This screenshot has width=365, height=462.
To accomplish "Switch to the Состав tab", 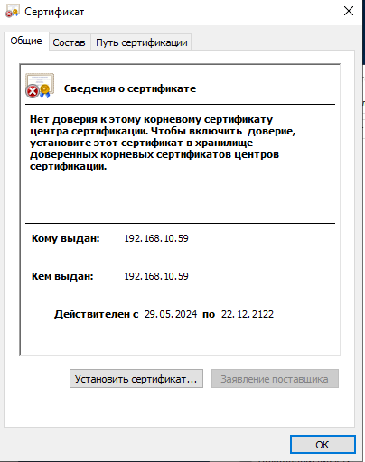I will (69, 42).
